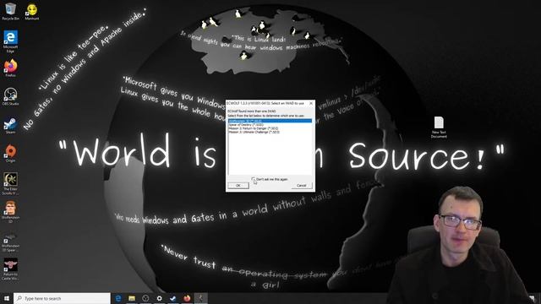Open the Steam desktop shortcut
This screenshot has width=541, height=304.
tap(10, 125)
